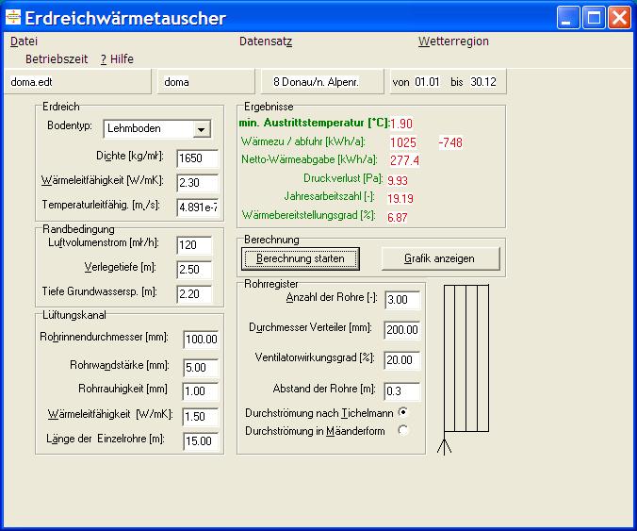Click the Abstand der Rohre field
The height and width of the screenshot is (531, 637).
click(x=401, y=390)
